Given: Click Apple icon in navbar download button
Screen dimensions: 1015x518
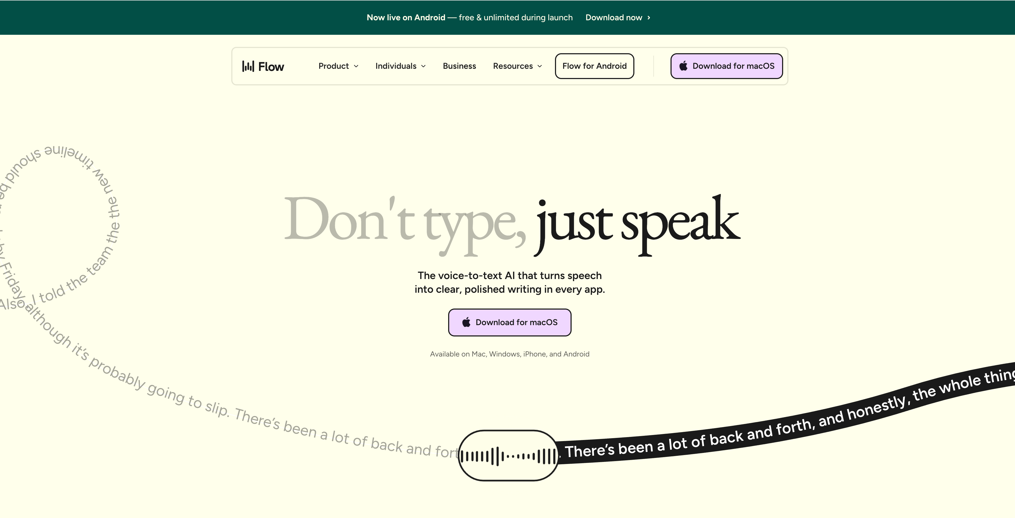Looking at the screenshot, I should pos(684,66).
